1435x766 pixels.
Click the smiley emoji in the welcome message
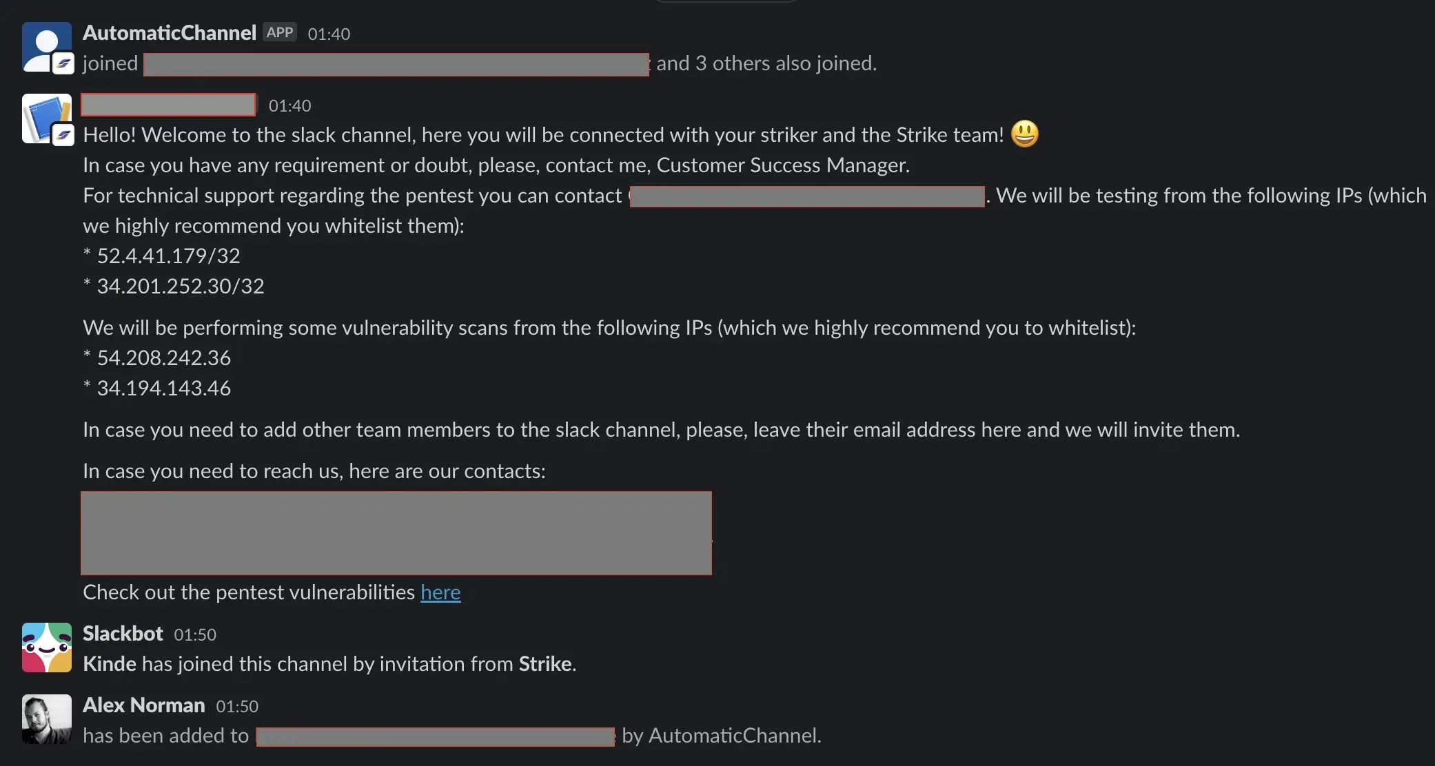coord(1024,134)
